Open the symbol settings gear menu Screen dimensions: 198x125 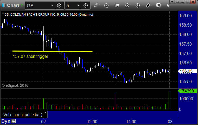(59, 5)
